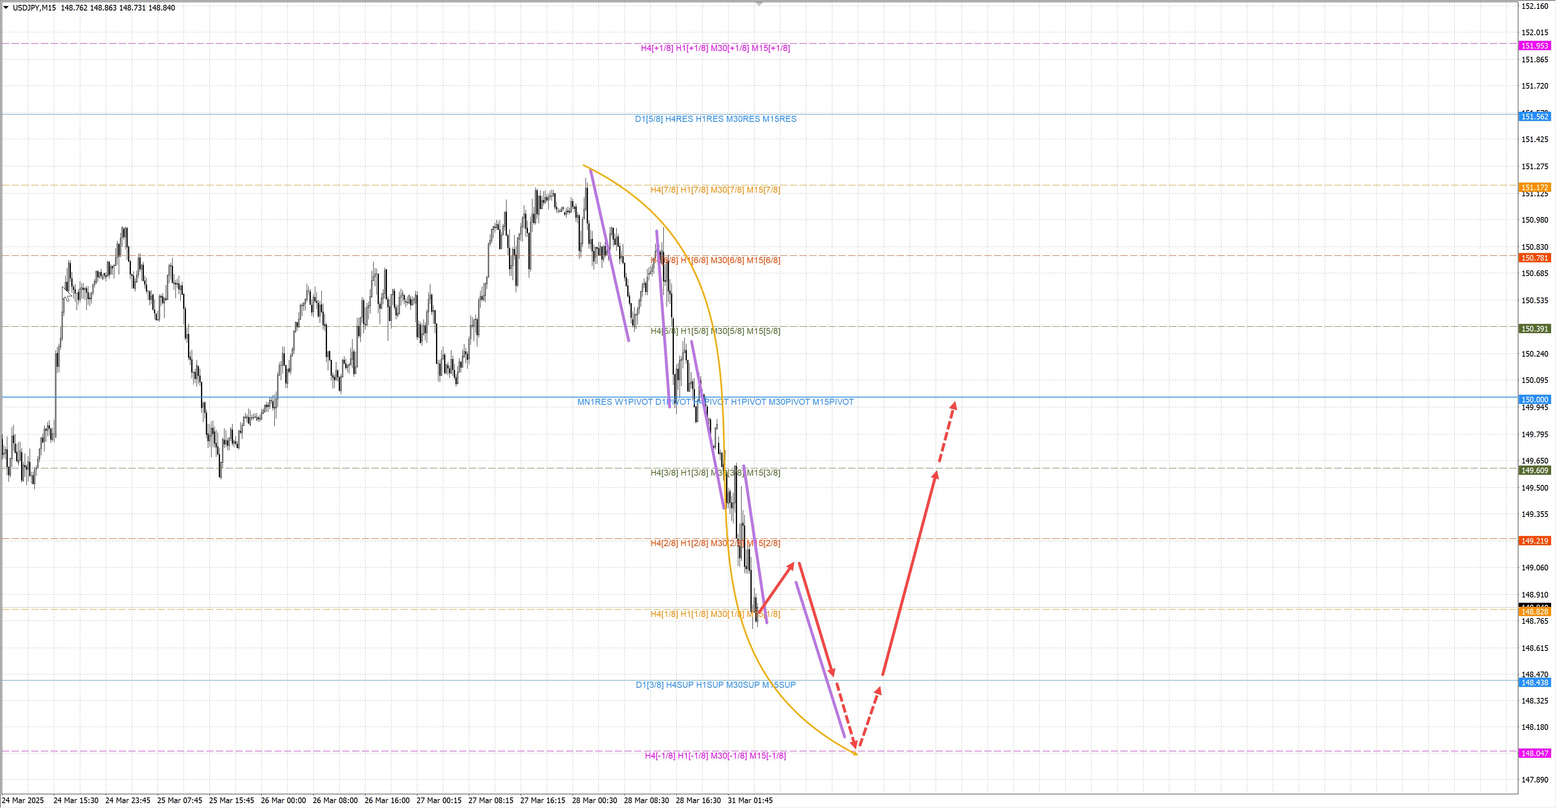Click the blue 150.000 pivot price tag
The image size is (1556, 808).
(1534, 400)
